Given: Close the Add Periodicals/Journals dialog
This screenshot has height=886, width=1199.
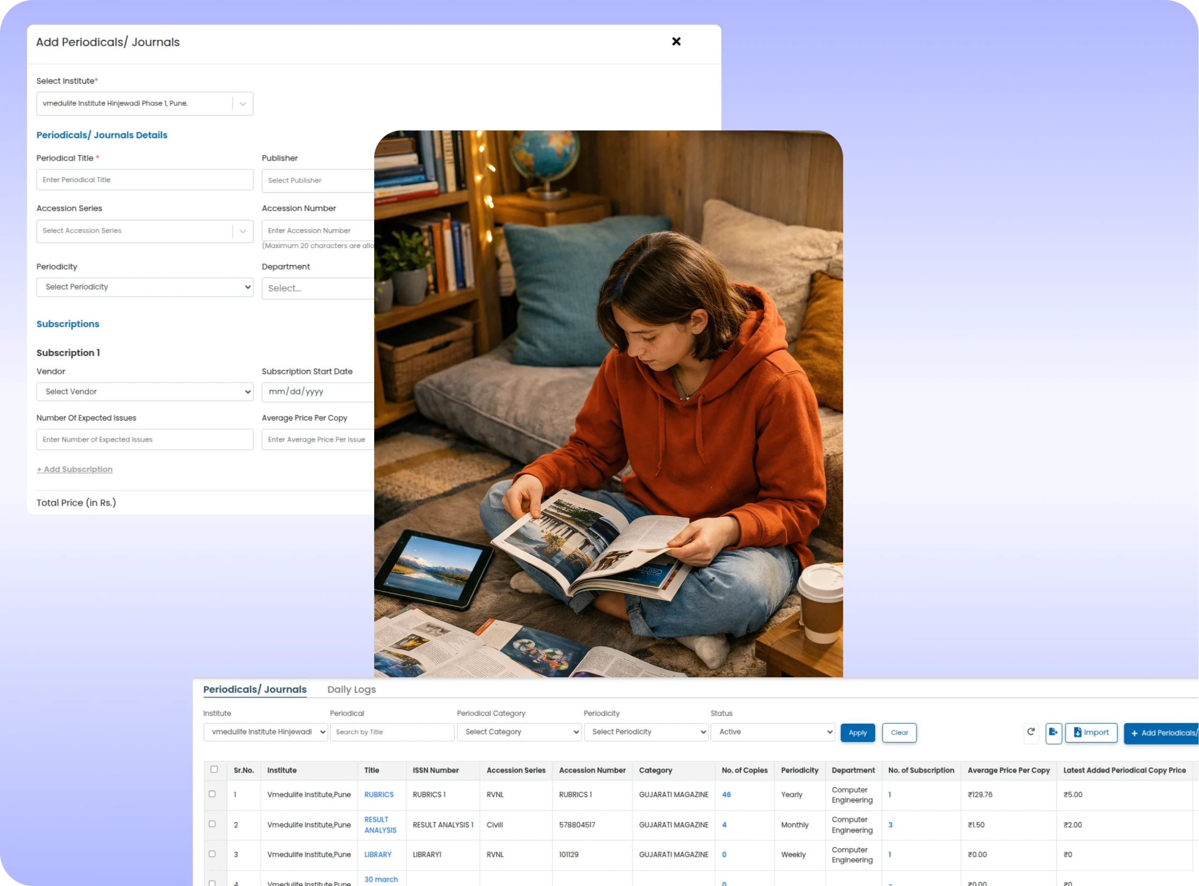Looking at the screenshot, I should tap(676, 41).
